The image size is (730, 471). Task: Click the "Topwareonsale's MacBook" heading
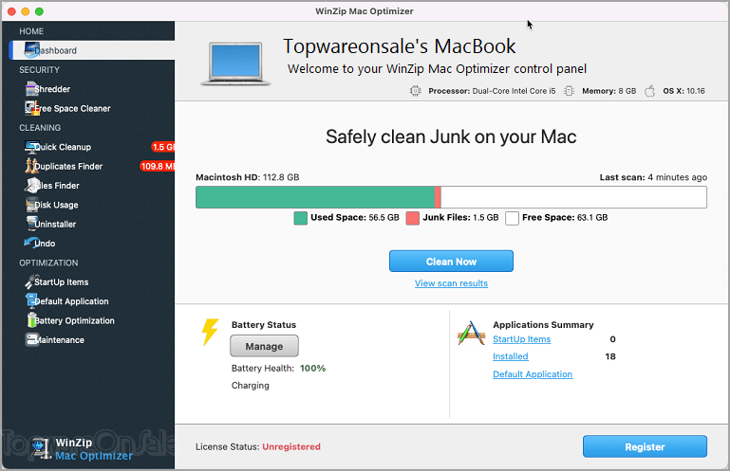[x=399, y=46]
